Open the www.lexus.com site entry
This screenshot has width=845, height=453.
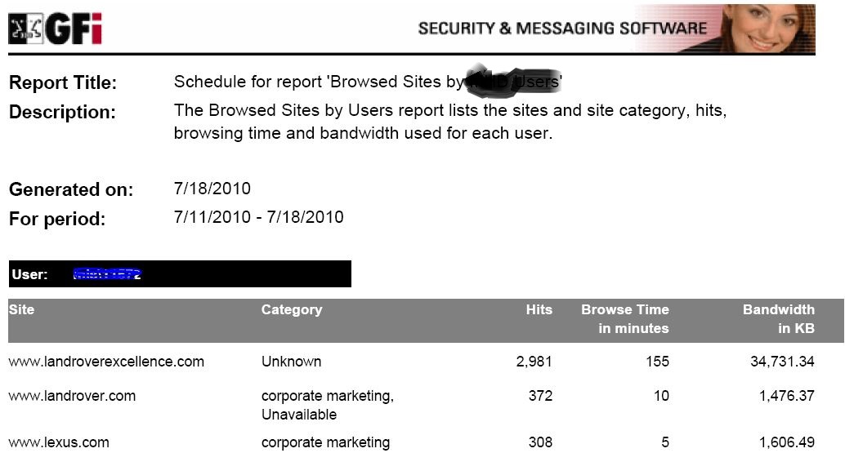[x=59, y=442]
